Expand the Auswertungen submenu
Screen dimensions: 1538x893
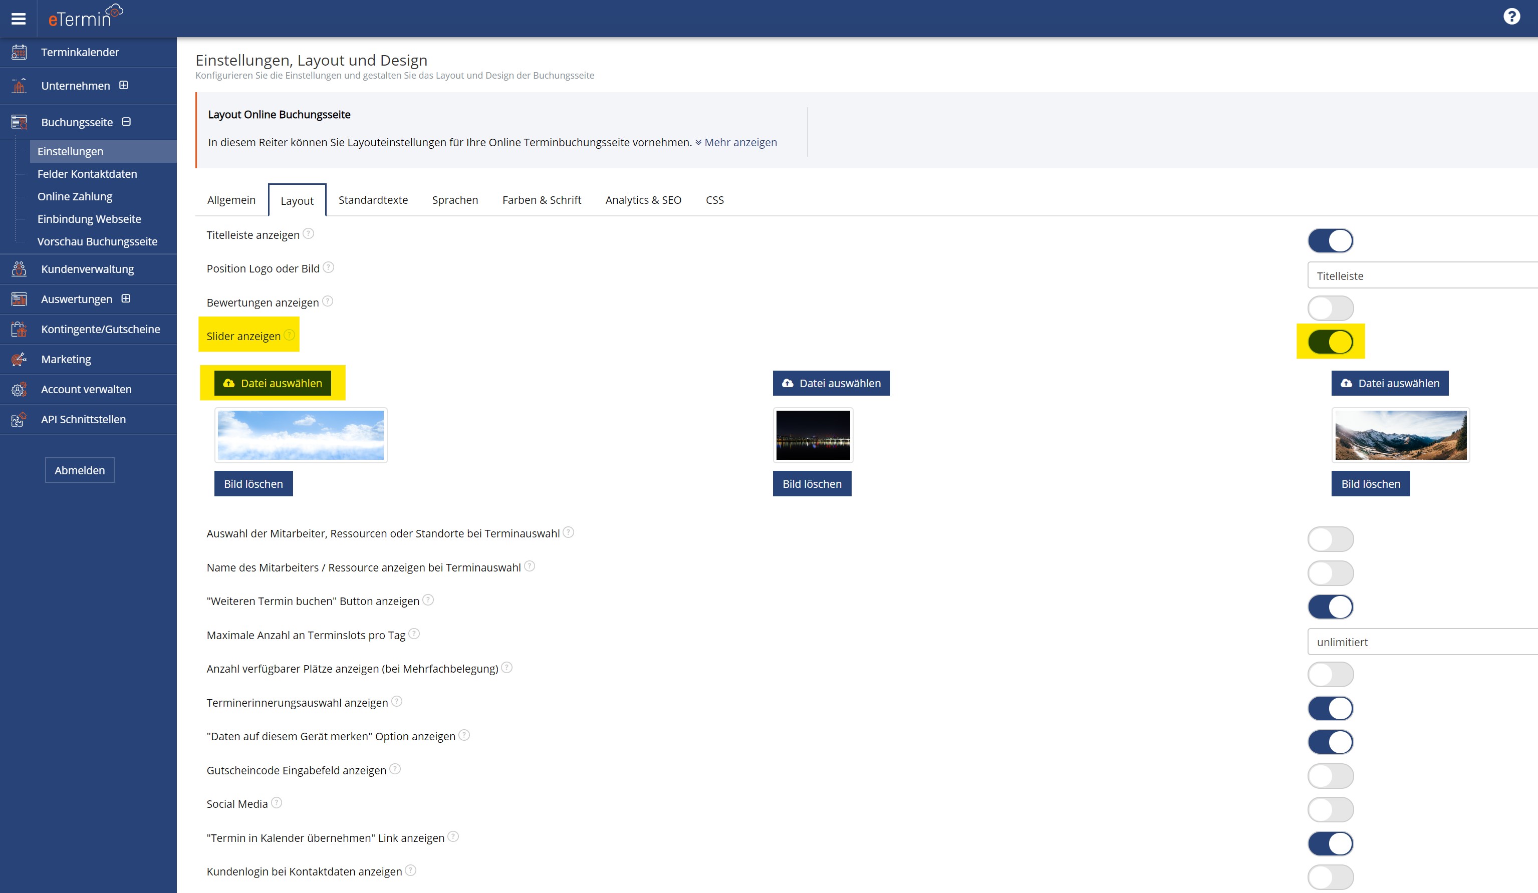126,299
